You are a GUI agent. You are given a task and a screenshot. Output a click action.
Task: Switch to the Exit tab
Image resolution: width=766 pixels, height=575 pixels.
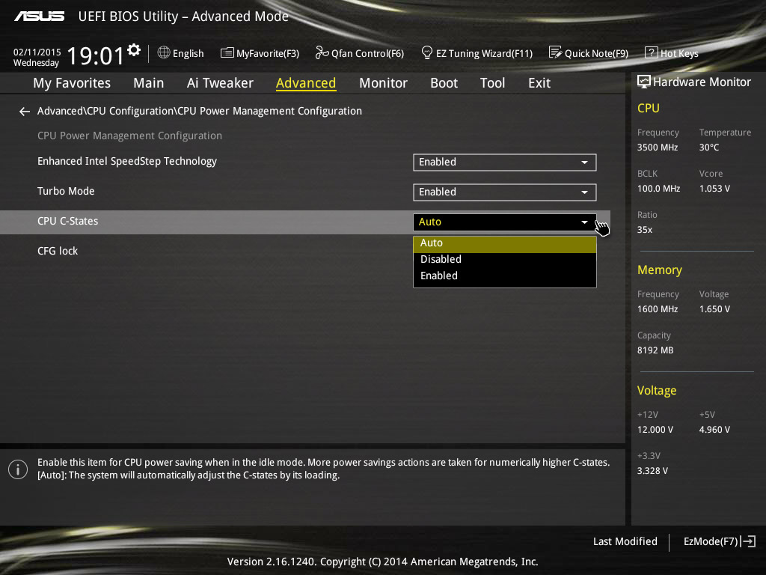(539, 83)
